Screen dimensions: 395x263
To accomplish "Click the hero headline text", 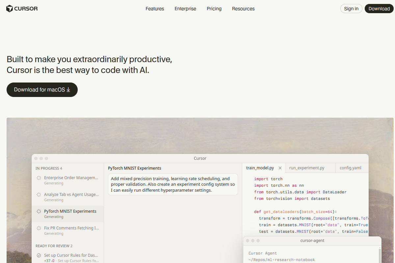I will click(x=89, y=65).
